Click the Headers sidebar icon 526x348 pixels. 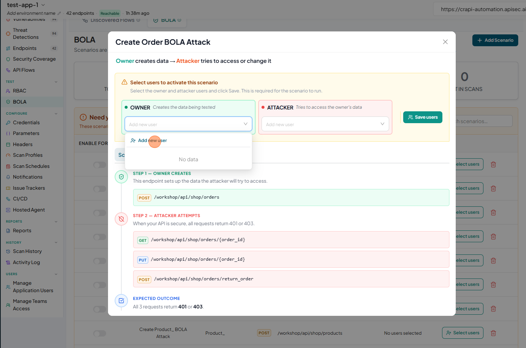click(x=8, y=144)
